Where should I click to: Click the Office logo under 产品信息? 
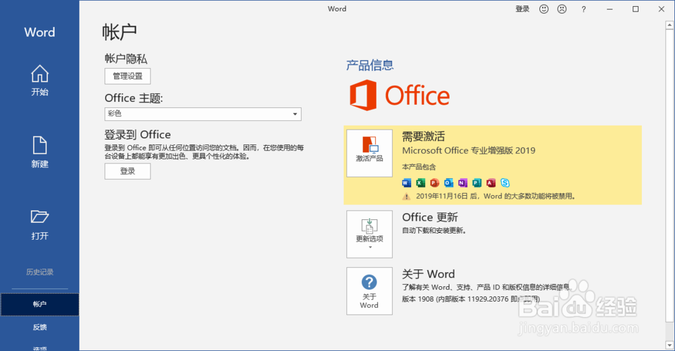[x=400, y=95]
